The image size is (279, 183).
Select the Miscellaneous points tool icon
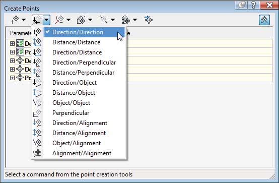pyautogui.click(x=15, y=20)
